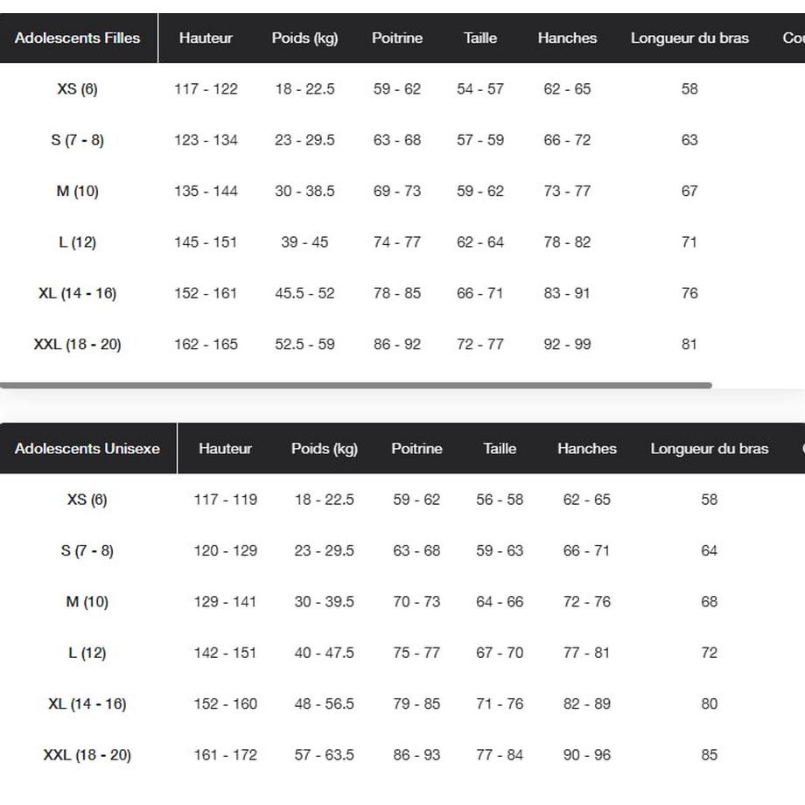The width and height of the screenshot is (805, 805).
Task: Click the 86 - 93 Poitrine cell
Action: tap(416, 754)
